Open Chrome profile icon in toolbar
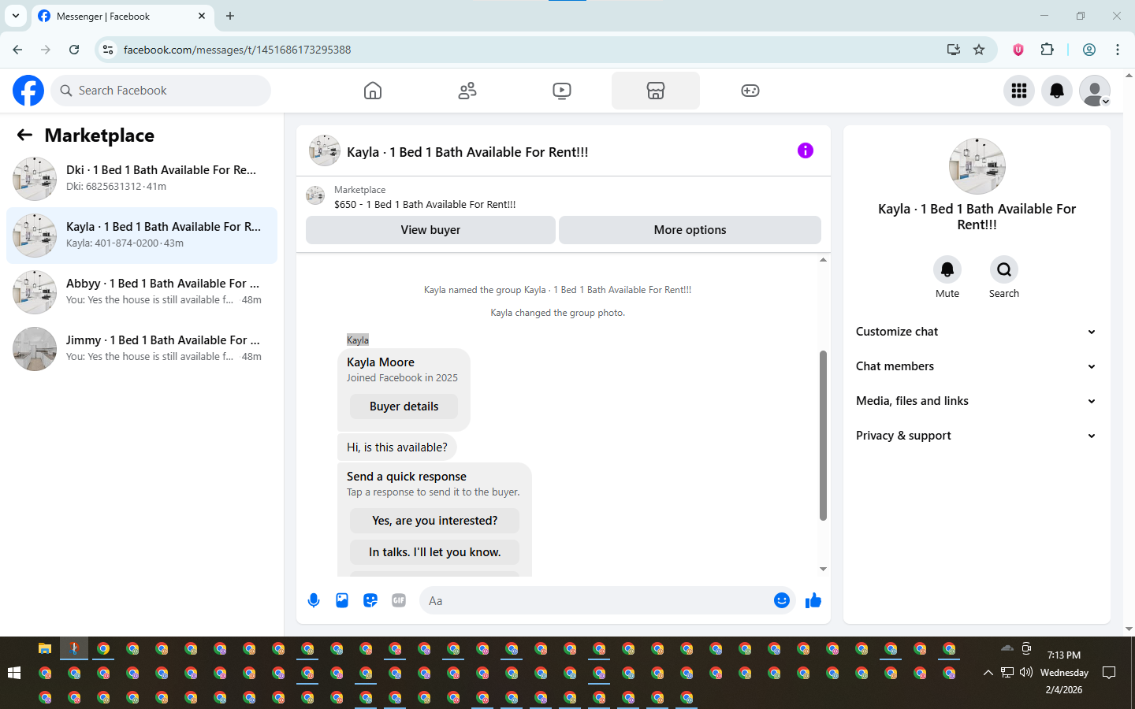Viewport: 1135px width, 709px height. click(1089, 50)
